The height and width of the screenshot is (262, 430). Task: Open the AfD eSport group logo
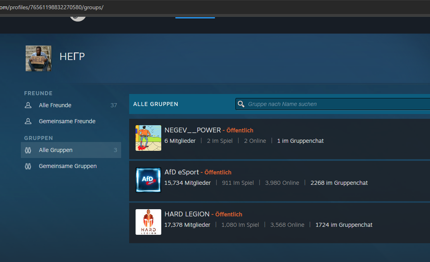pos(148,180)
